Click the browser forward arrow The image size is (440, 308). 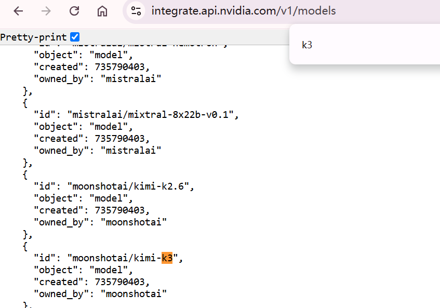point(46,11)
